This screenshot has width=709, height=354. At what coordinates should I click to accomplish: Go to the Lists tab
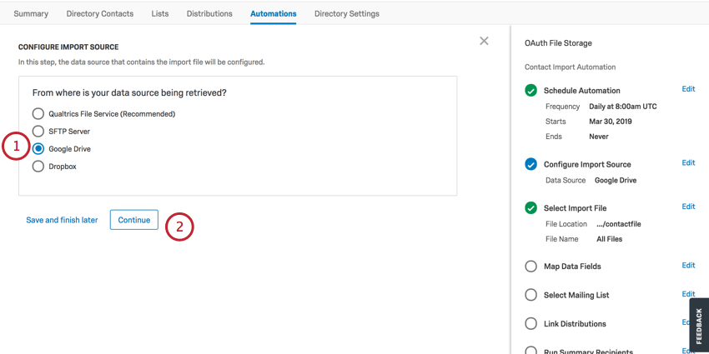tap(160, 13)
